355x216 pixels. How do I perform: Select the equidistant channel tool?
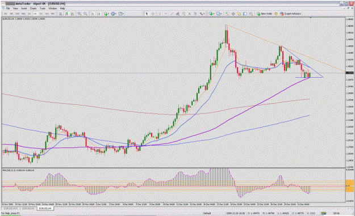pyautogui.click(x=178, y=14)
